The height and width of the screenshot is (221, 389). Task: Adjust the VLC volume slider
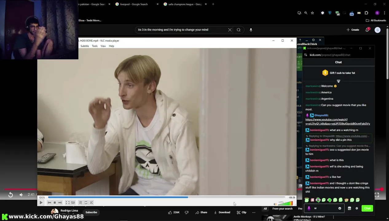click(x=285, y=204)
